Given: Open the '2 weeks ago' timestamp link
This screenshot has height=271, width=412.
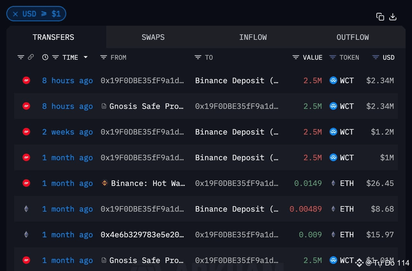Looking at the screenshot, I should 67,132.
